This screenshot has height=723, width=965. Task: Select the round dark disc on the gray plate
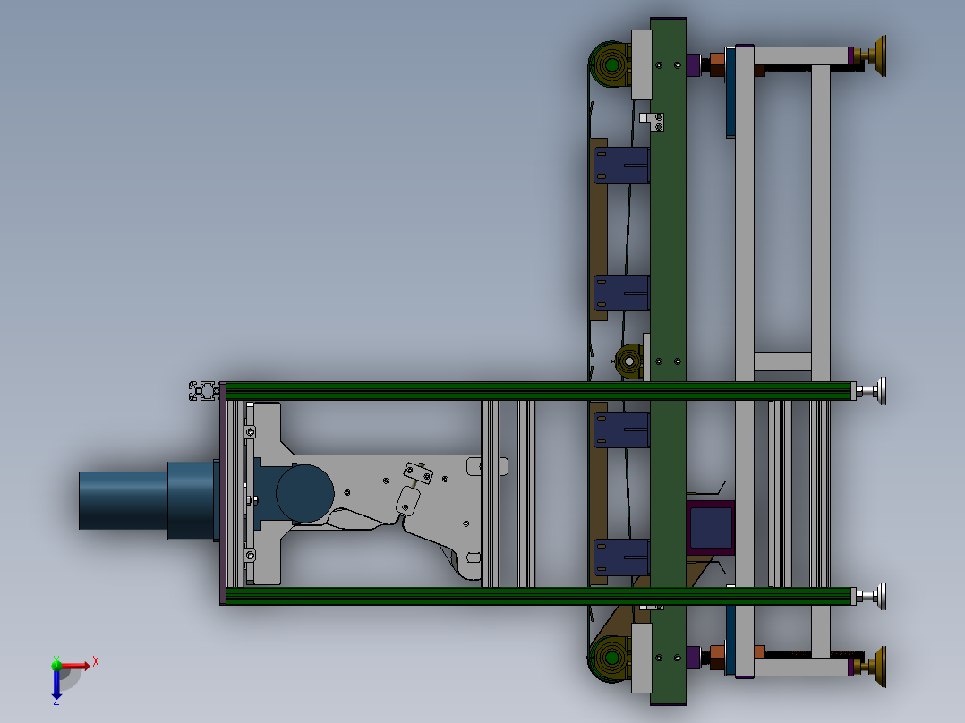304,494
